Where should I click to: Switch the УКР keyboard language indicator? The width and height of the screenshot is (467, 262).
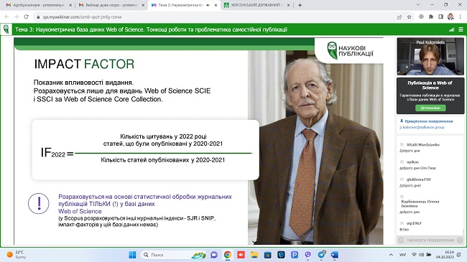[402, 255]
